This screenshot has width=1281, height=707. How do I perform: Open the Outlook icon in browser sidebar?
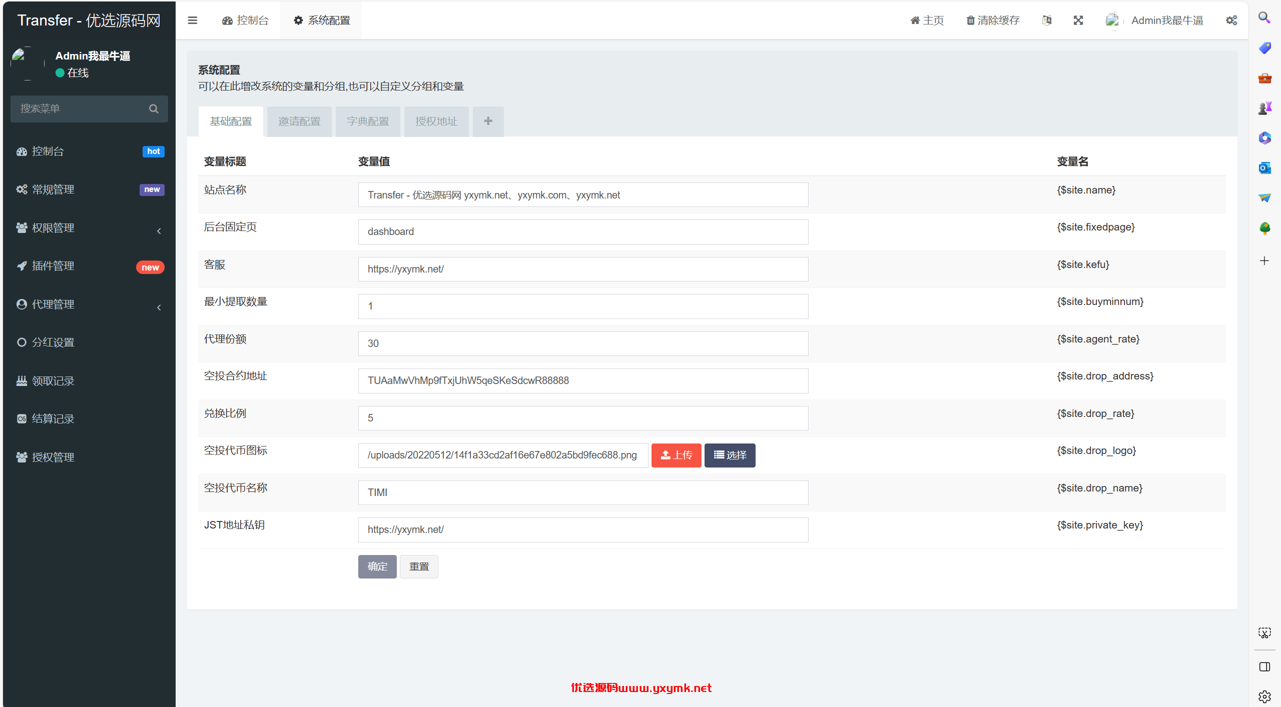pos(1264,167)
